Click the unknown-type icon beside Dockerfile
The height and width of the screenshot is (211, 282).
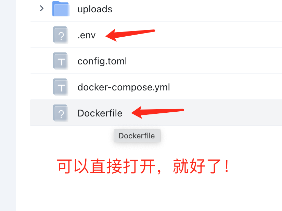pyautogui.click(x=61, y=113)
